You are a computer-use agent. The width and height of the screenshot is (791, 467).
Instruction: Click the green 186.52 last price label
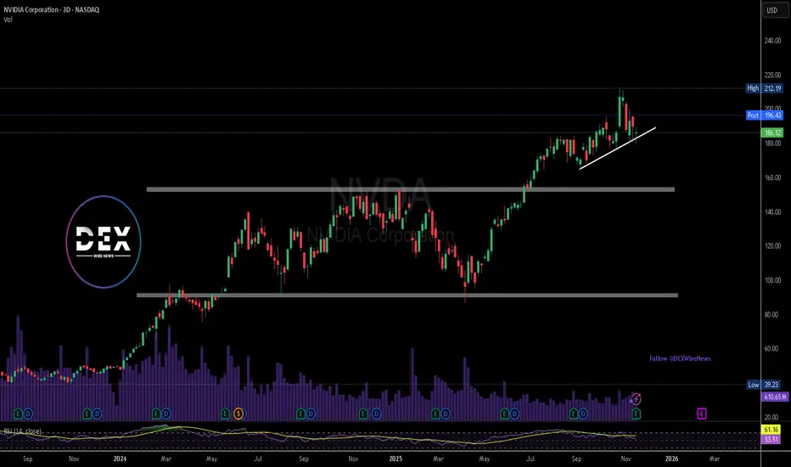click(x=771, y=132)
